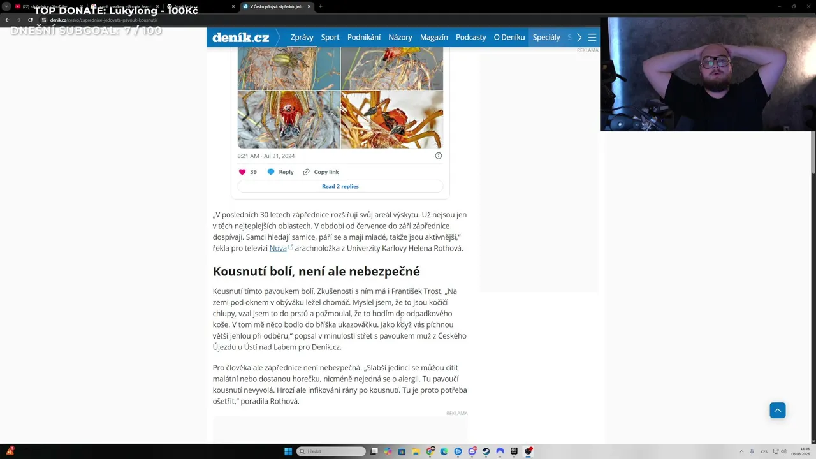Launch Microsoft Store from the taskbar

pos(402,451)
